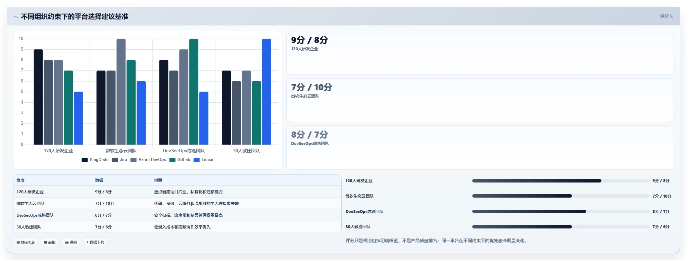This screenshot has width=687, height=260.
Task: Select table row 120人研发企业
Action: (177, 192)
